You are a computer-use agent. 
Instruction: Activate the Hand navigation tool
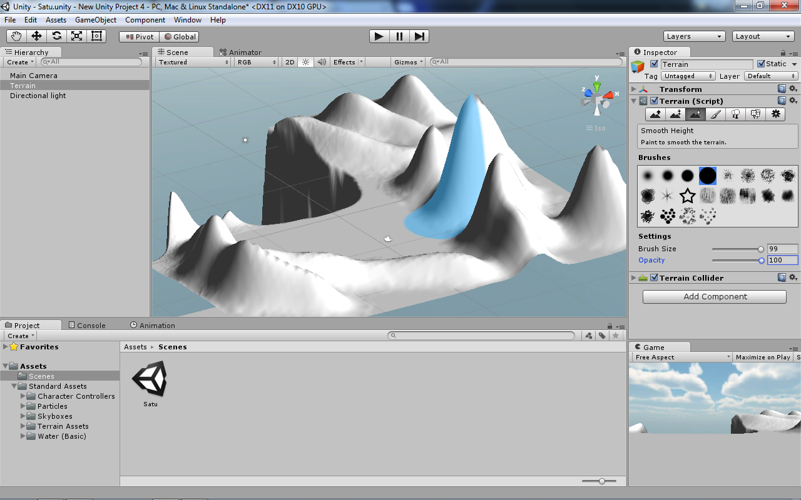click(16, 36)
